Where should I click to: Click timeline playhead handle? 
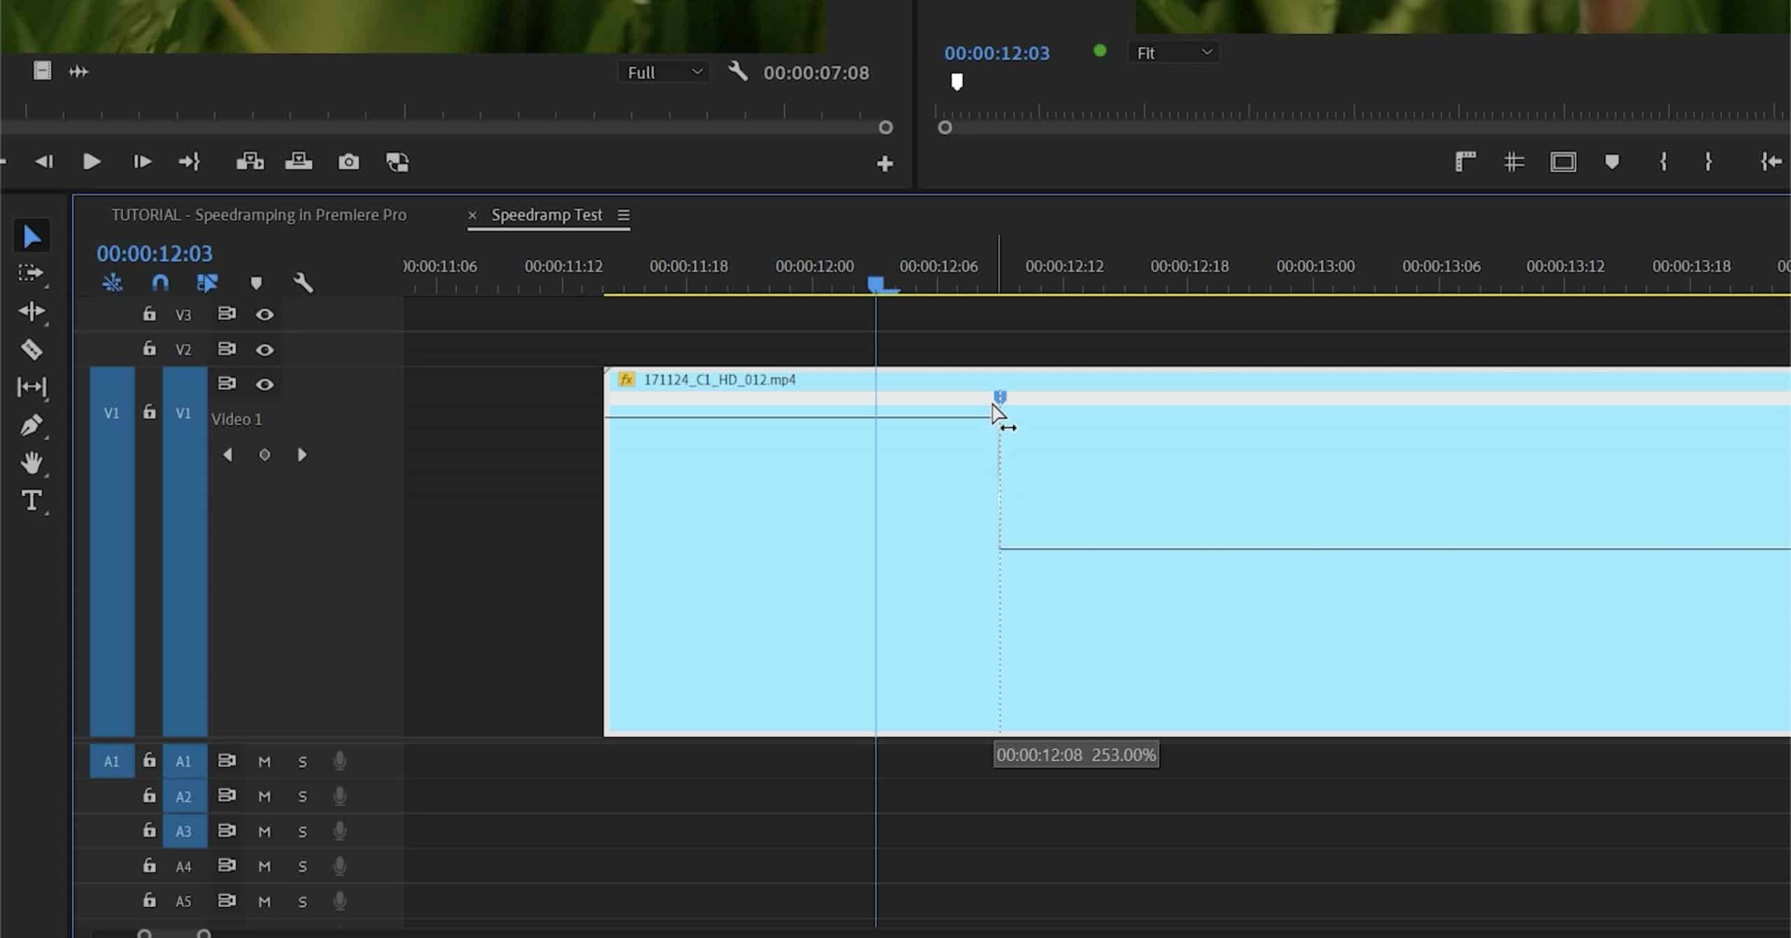(876, 284)
